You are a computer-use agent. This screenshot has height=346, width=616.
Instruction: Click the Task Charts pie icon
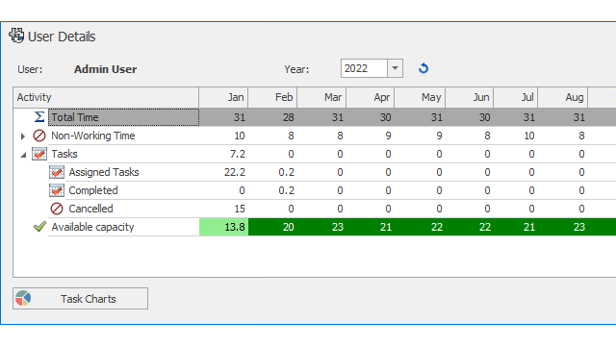pyautogui.click(x=23, y=298)
